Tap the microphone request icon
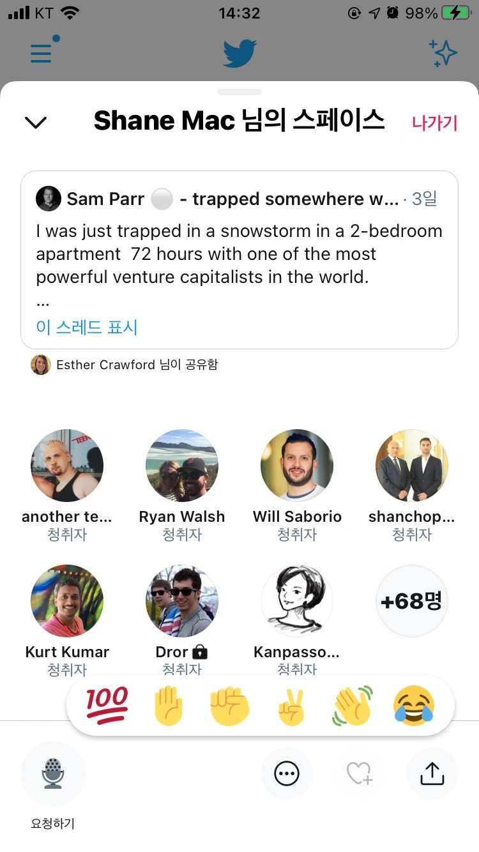This screenshot has width=479, height=852. tap(53, 773)
